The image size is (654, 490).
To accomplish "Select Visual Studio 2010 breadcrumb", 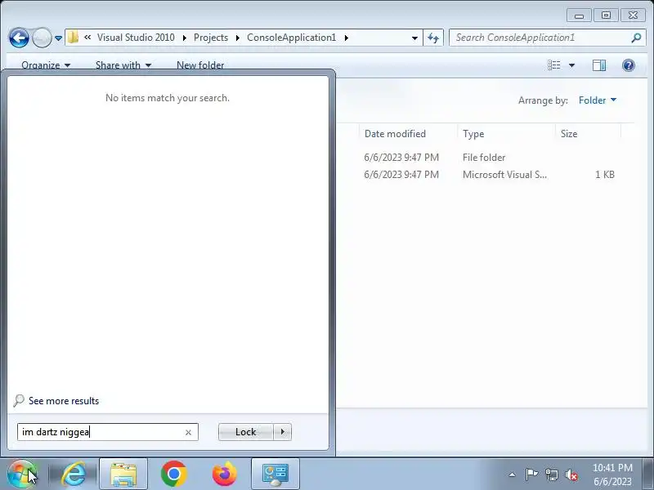I will click(136, 38).
